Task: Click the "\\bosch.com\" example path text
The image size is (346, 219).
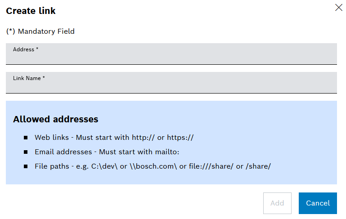Action: (153, 166)
